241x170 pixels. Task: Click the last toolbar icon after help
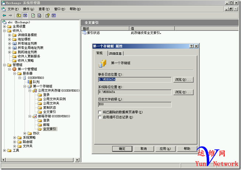pyautogui.click(x=54, y=15)
